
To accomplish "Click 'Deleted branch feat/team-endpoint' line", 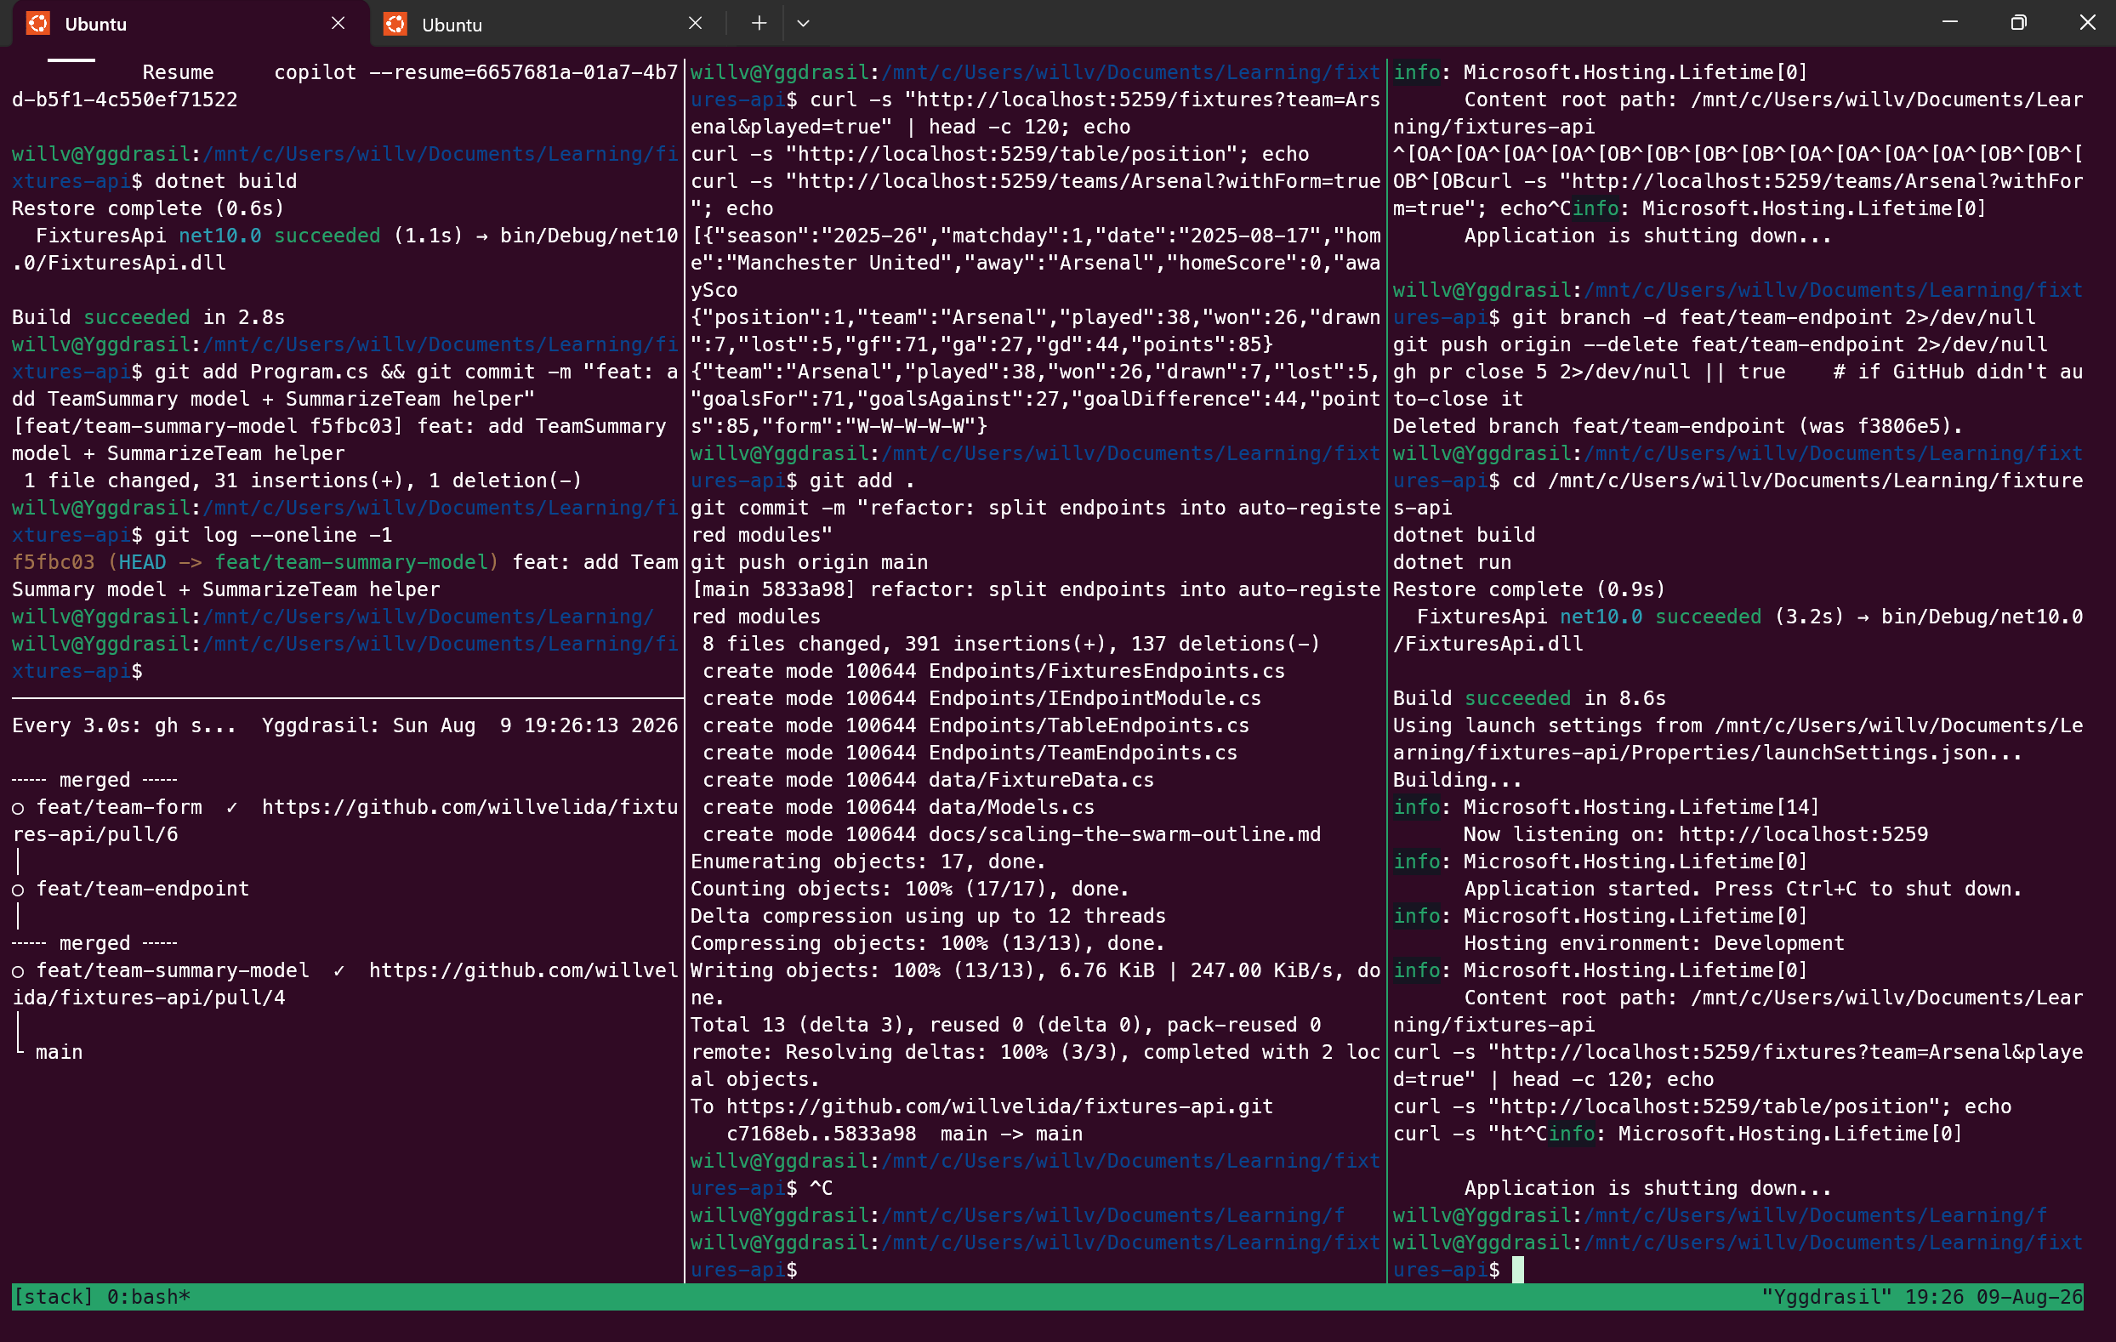I will [x=1677, y=426].
